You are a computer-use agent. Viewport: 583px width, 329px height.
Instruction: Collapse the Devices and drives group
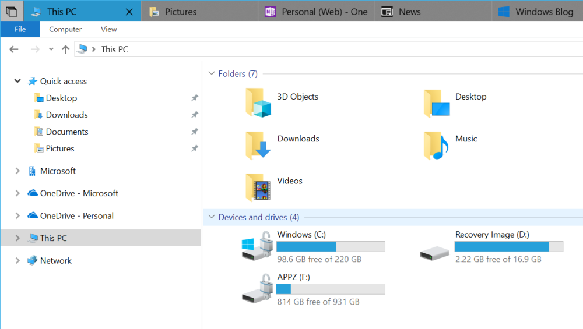point(212,217)
